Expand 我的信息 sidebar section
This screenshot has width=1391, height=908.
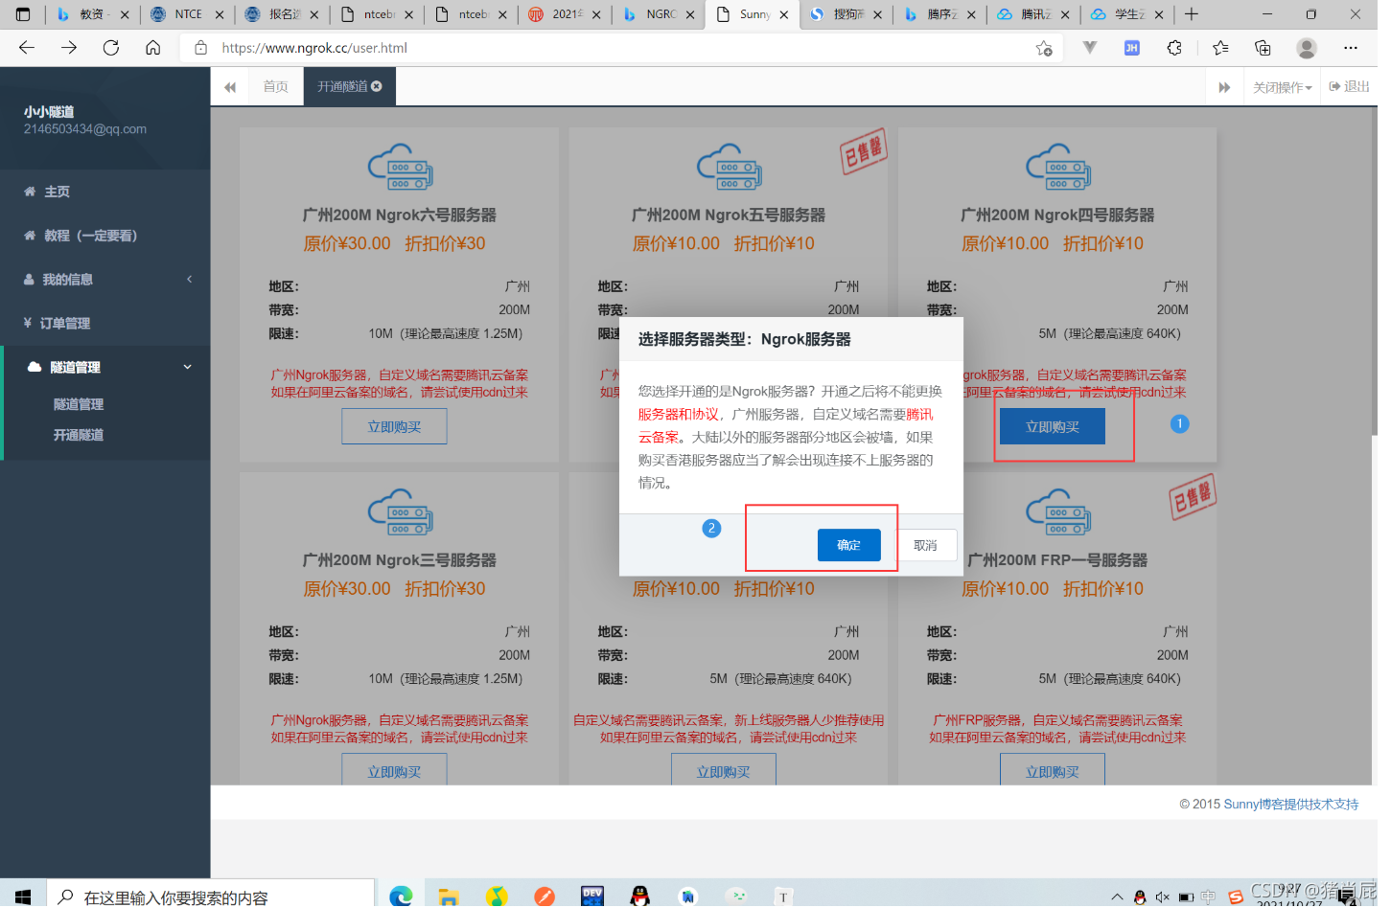105,282
